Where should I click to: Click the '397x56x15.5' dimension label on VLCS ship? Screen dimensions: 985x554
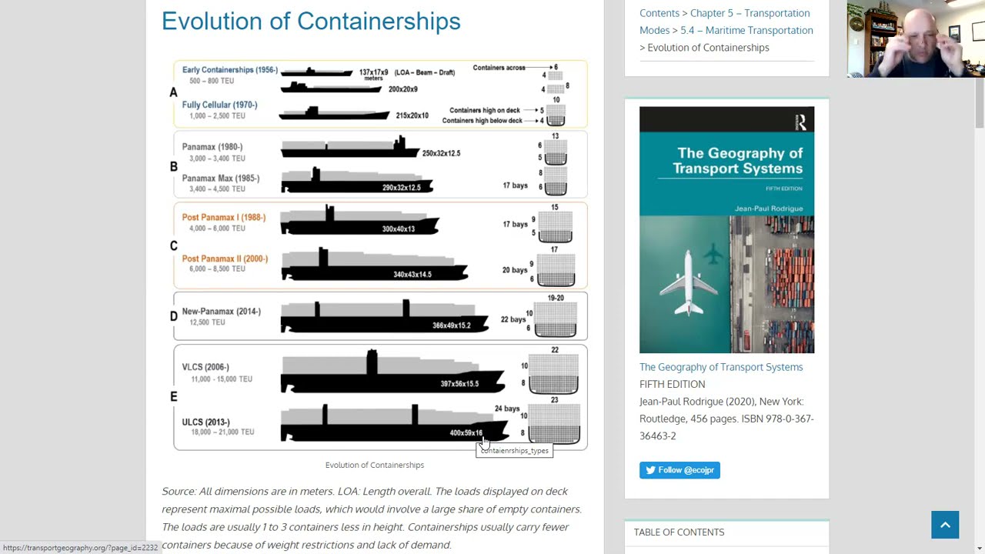pyautogui.click(x=459, y=384)
